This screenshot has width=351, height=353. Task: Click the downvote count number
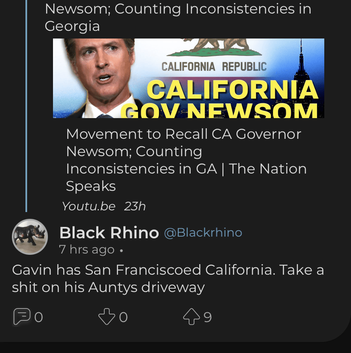[123, 317]
